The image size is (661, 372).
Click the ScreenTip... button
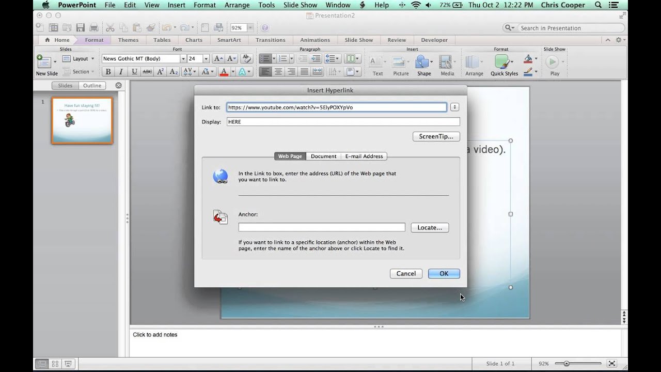(436, 136)
